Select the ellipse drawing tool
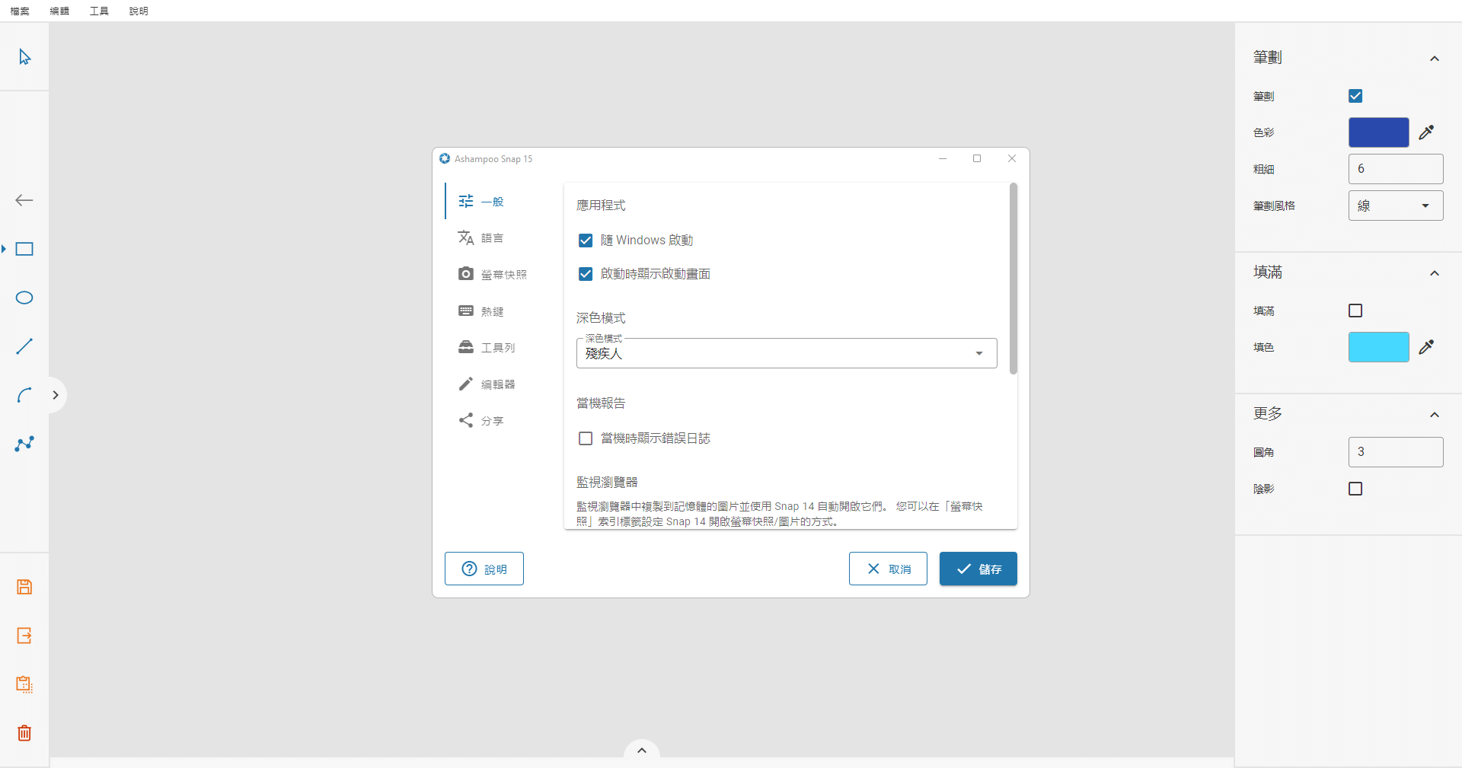1462x768 pixels. pos(24,298)
